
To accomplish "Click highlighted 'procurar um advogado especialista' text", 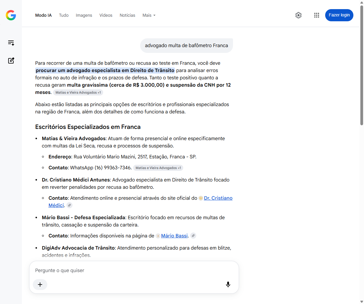I will [105, 70].
